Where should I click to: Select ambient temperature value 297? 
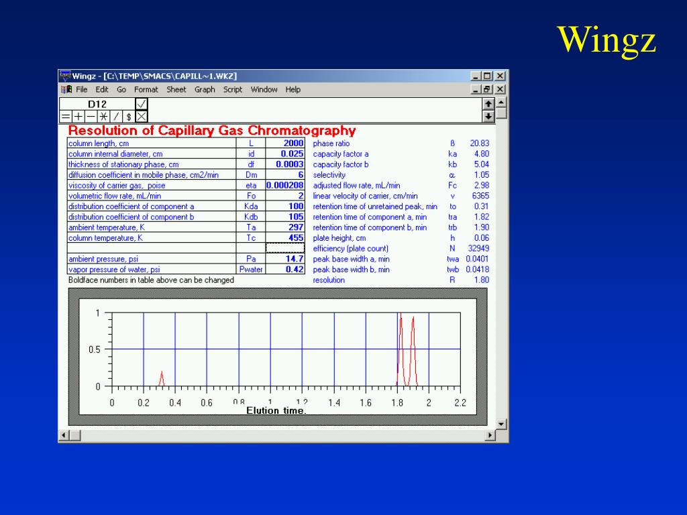284,227
